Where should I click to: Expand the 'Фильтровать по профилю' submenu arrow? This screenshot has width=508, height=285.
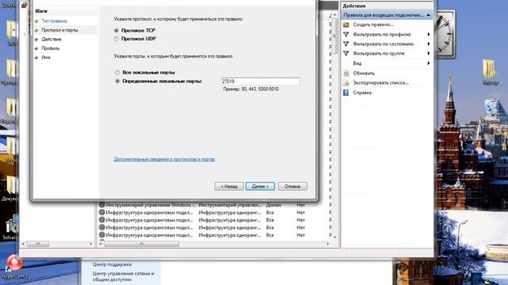coord(429,34)
